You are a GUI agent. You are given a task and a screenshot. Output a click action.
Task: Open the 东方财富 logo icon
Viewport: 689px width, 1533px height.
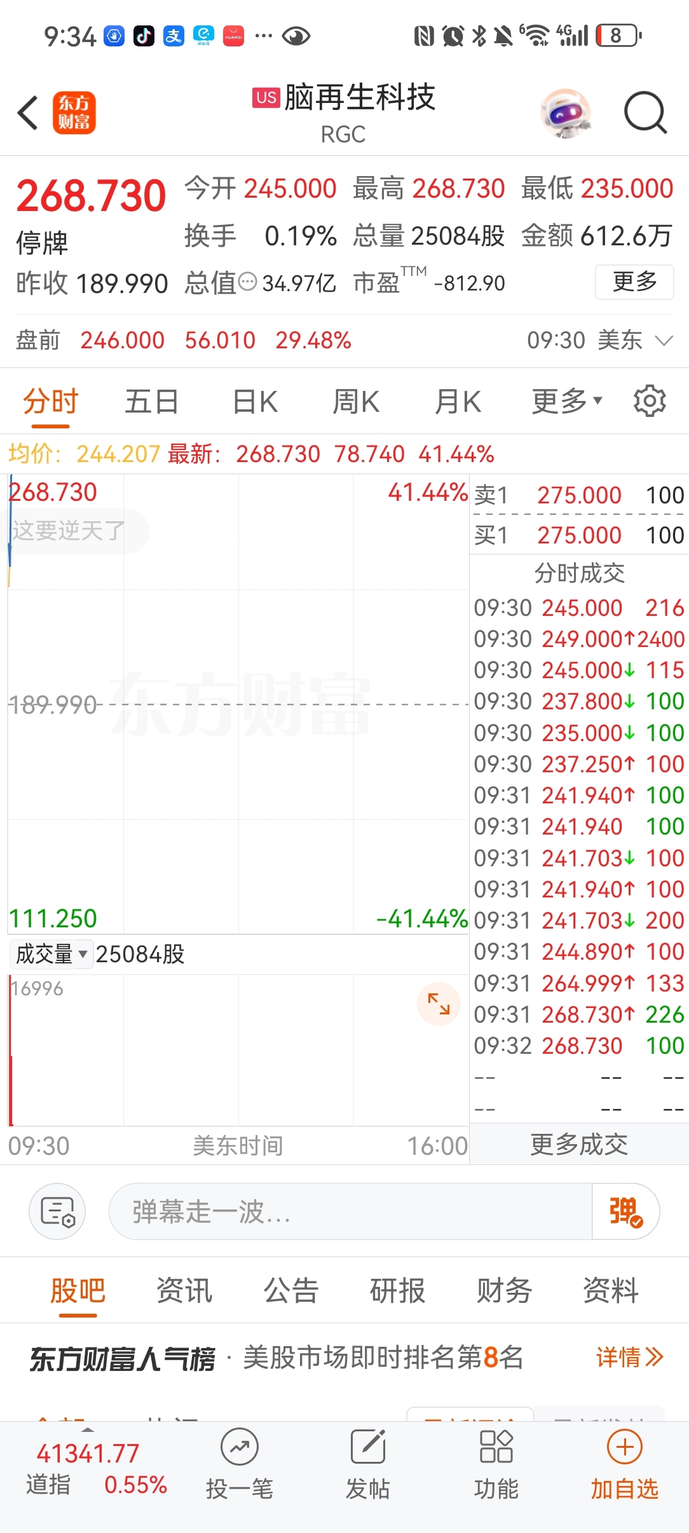click(74, 112)
